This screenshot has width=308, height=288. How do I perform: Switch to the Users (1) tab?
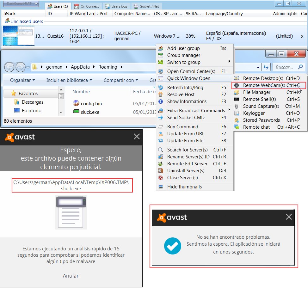click(x=58, y=6)
